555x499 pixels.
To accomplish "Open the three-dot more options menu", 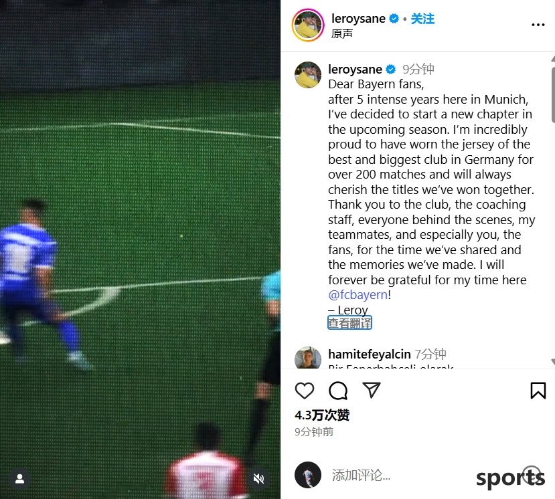I will tap(538, 25).
